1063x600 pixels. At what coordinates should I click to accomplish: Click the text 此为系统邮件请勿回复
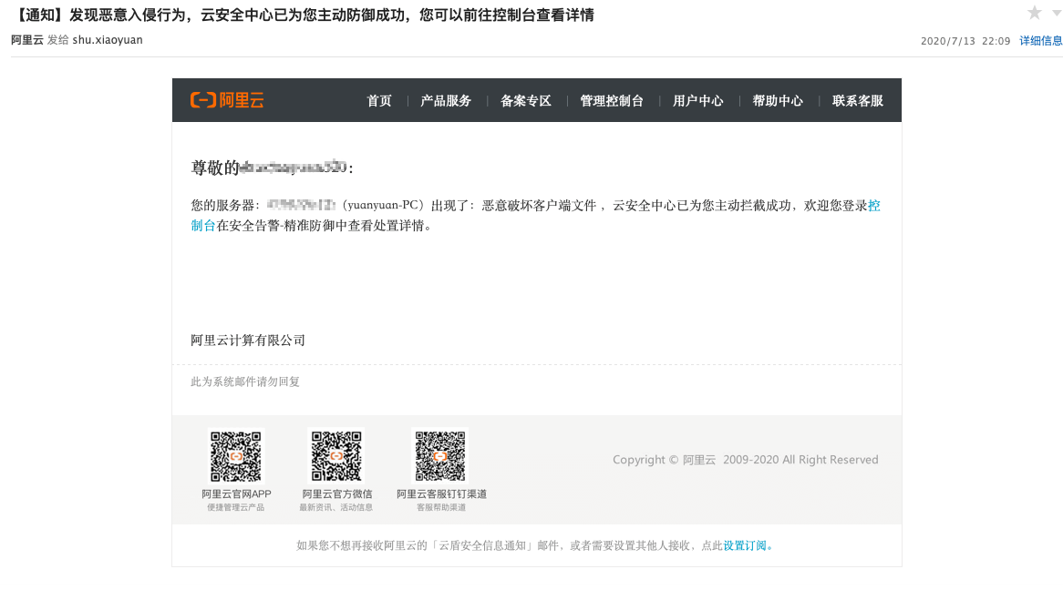click(244, 381)
